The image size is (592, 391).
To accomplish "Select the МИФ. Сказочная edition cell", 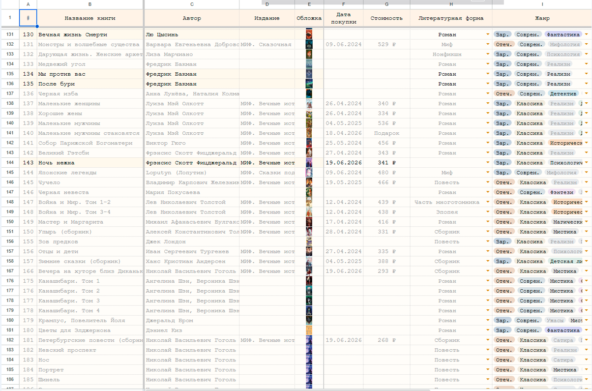I will [267, 44].
